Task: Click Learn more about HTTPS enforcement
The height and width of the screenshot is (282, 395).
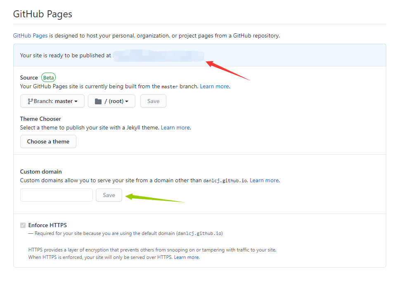Action: click(x=186, y=257)
